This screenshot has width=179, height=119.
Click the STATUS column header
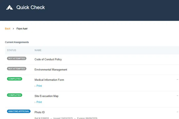pyautogui.click(x=12, y=50)
